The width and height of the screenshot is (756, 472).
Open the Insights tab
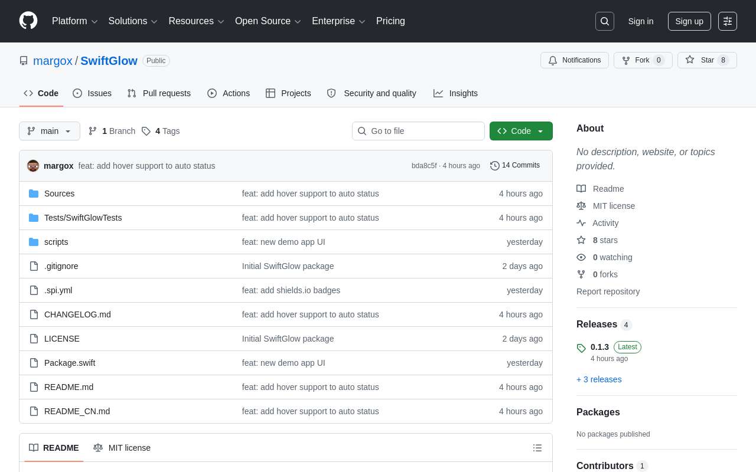(455, 93)
